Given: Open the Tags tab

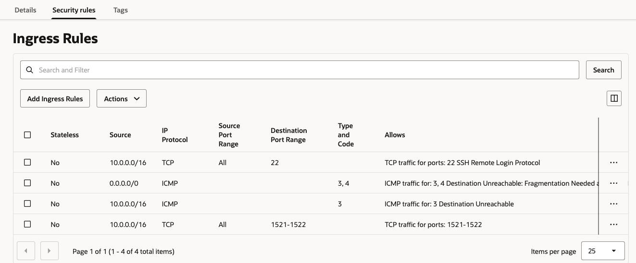Looking at the screenshot, I should [x=121, y=10].
